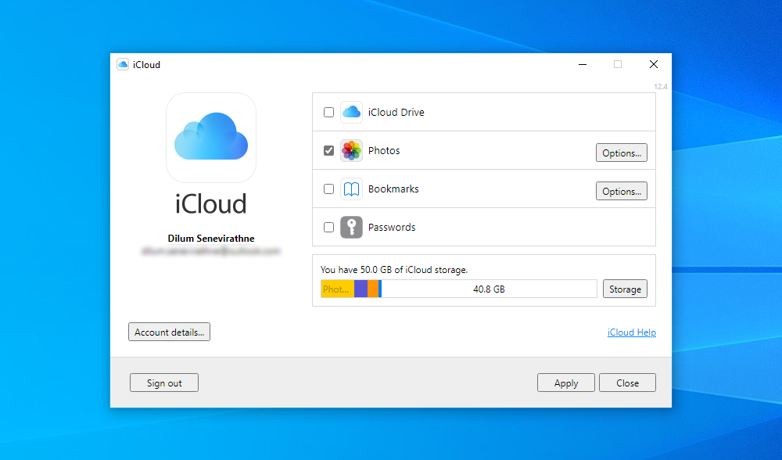Image resolution: width=782 pixels, height=460 pixels.
Task: Click the large iCloud logo
Action: (x=211, y=137)
